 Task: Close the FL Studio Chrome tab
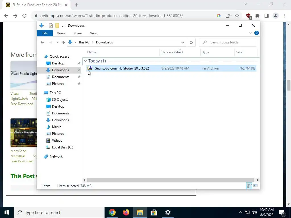(x=66, y=5)
